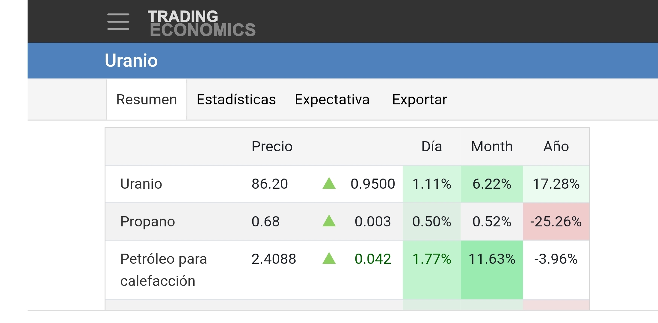Open the Expectativa tab
This screenshot has width=658, height=323.
[332, 100]
